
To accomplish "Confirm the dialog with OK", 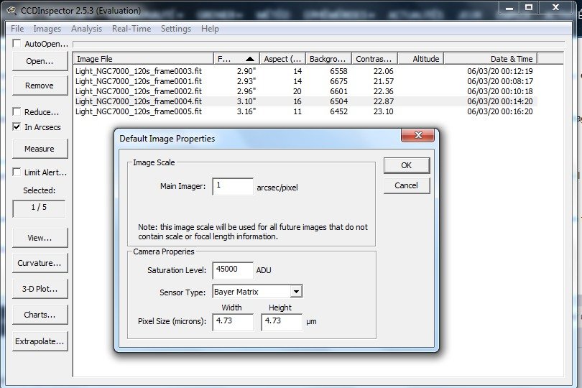I will coord(407,165).
